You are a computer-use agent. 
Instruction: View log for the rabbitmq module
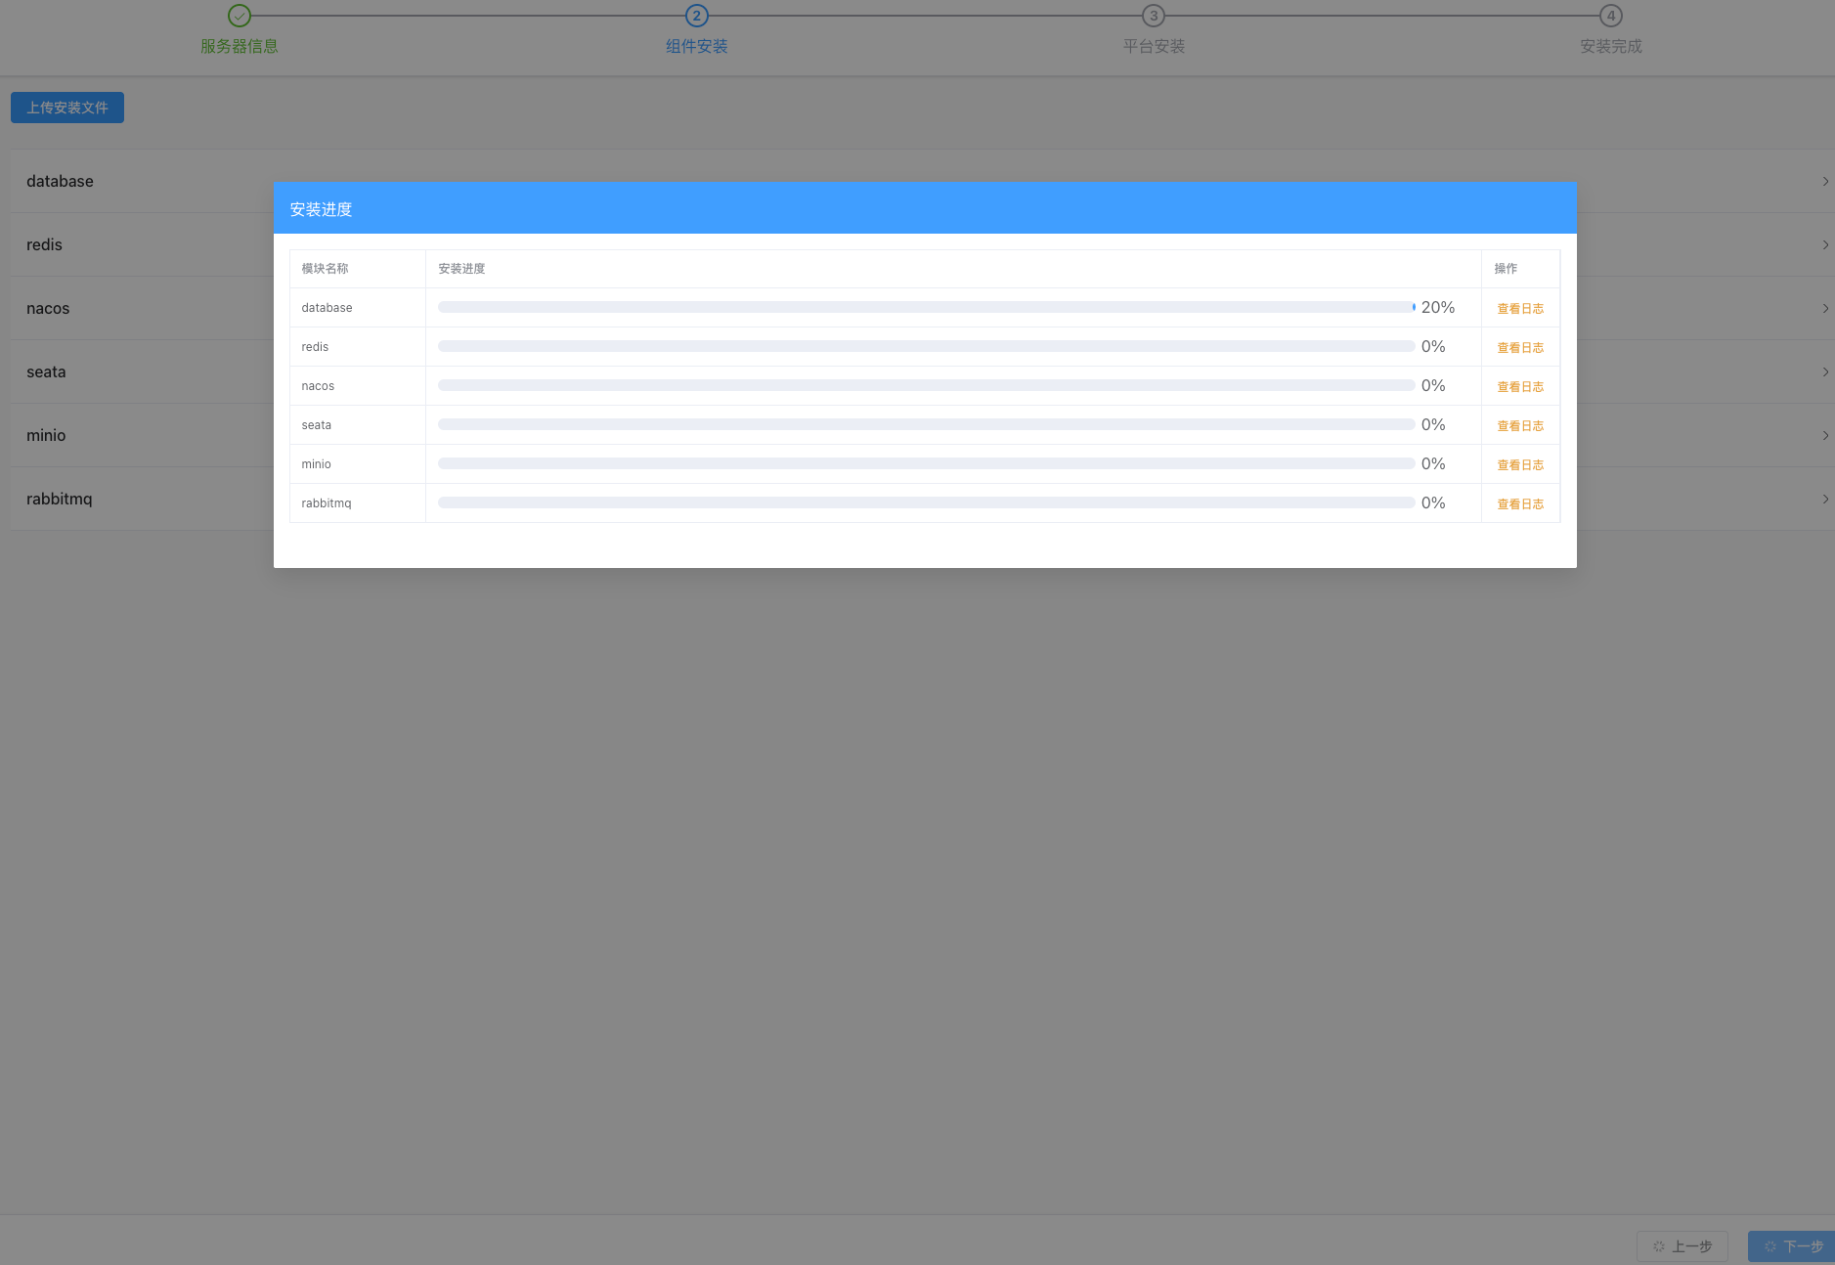[1520, 504]
